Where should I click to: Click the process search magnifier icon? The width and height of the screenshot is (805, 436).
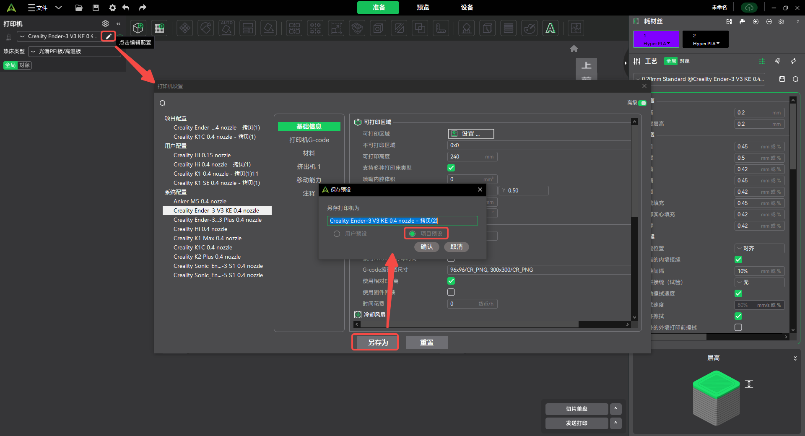click(795, 79)
